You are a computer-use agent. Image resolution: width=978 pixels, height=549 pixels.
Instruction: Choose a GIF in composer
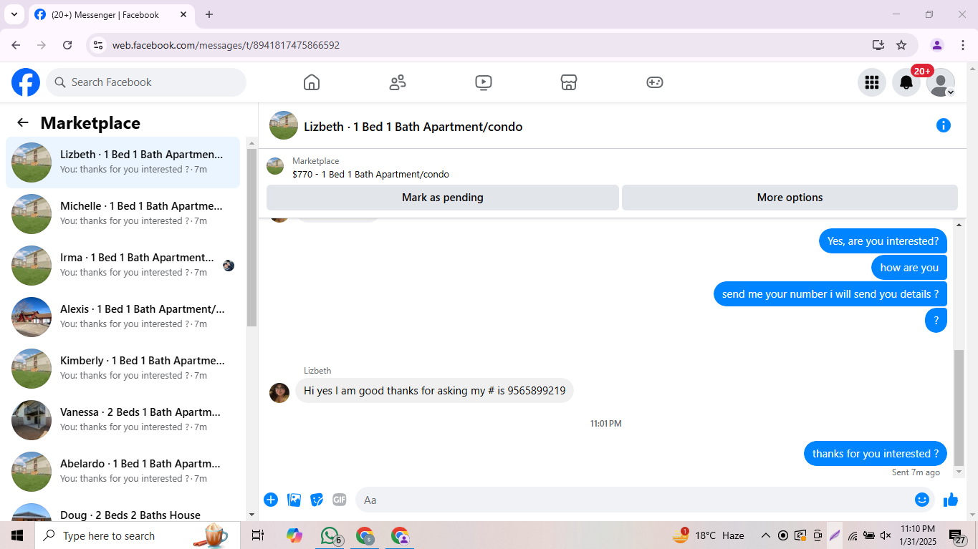point(340,500)
